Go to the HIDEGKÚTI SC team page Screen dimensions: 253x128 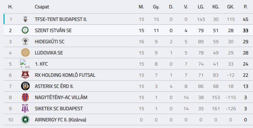(49, 42)
